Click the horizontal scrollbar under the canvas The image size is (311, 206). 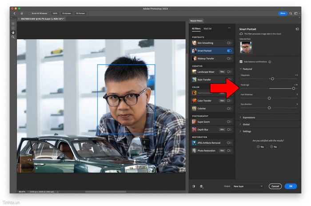pos(106,192)
